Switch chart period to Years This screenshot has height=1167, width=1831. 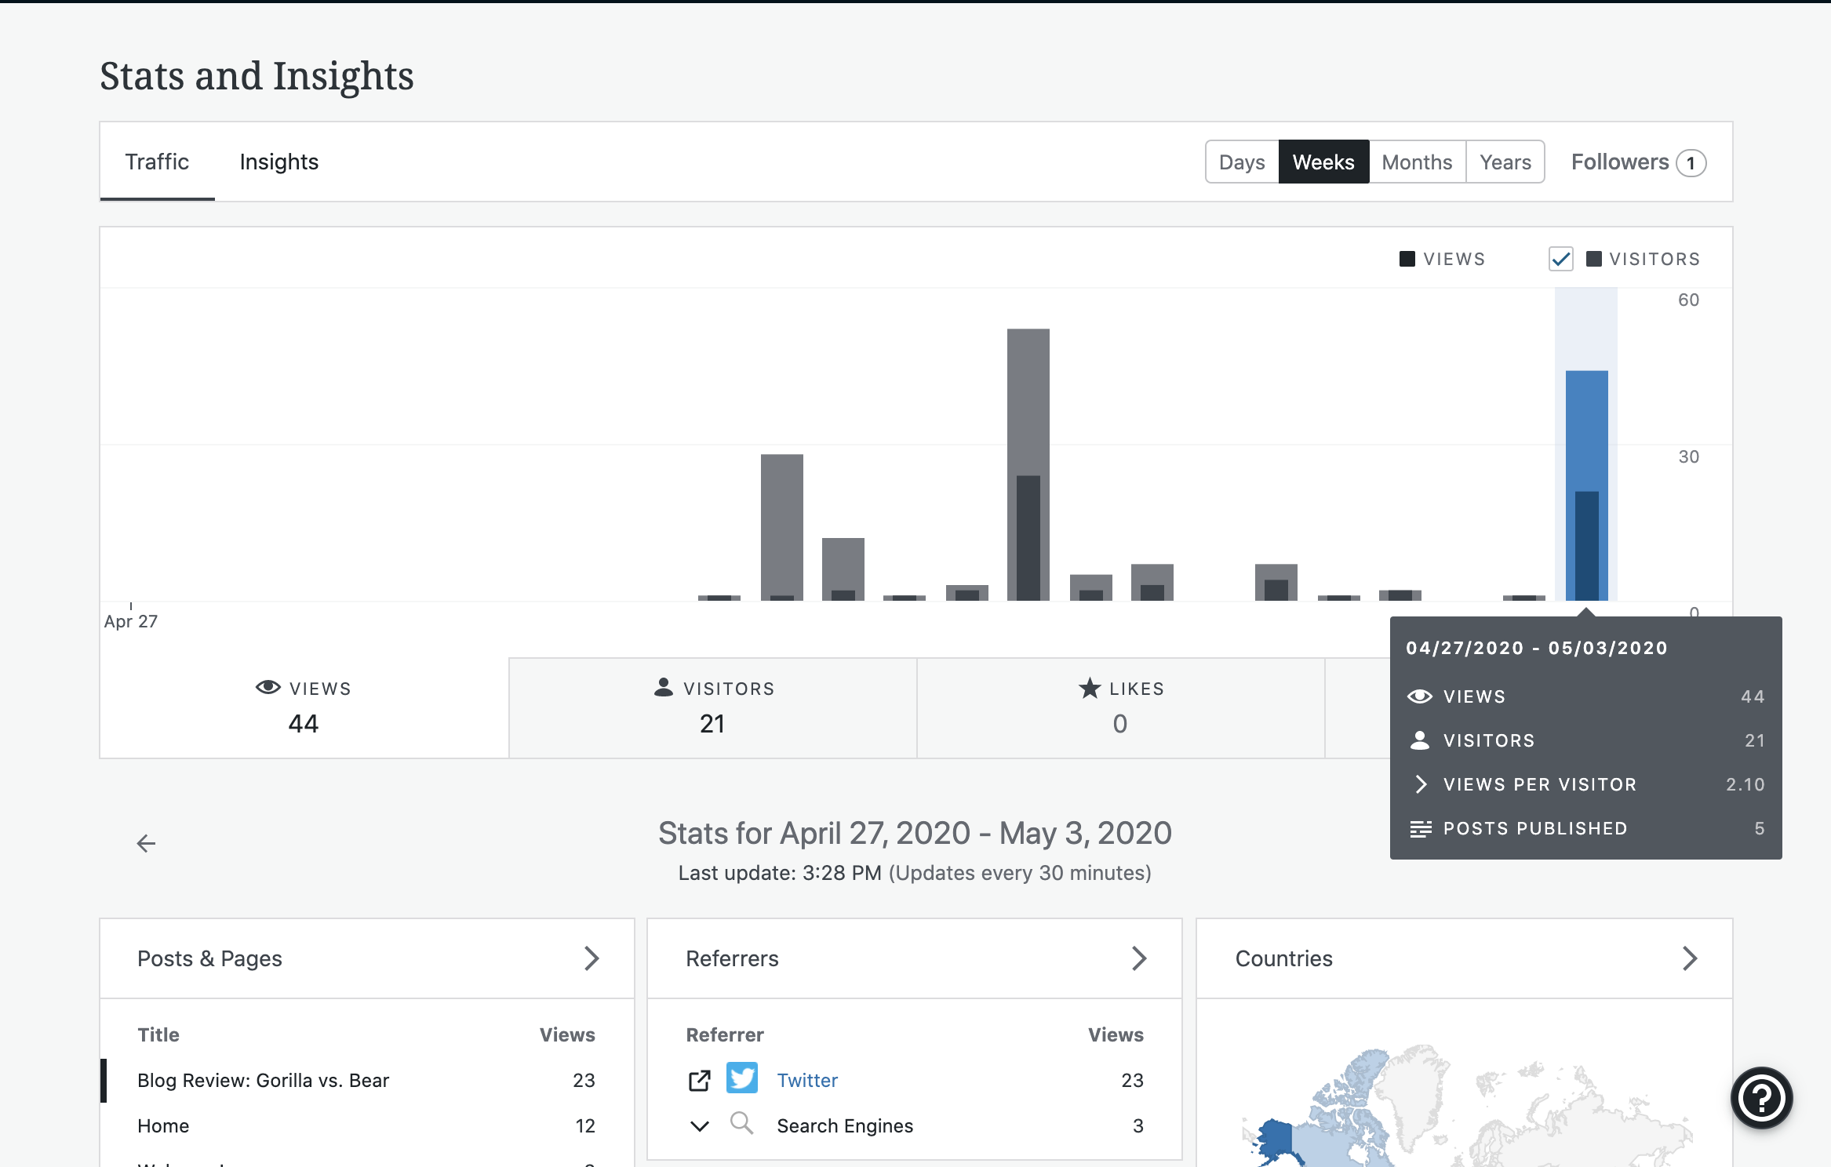click(x=1505, y=162)
